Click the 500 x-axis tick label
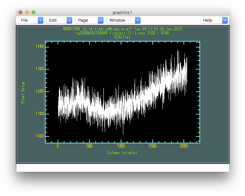The image size is (245, 196). [x=89, y=146]
